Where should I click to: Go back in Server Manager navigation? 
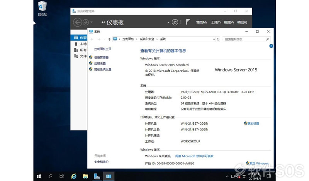click(x=78, y=22)
